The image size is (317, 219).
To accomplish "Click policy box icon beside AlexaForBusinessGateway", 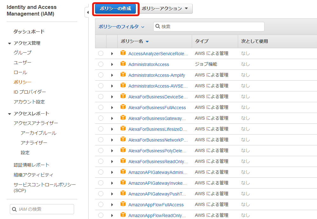I will [123, 117].
